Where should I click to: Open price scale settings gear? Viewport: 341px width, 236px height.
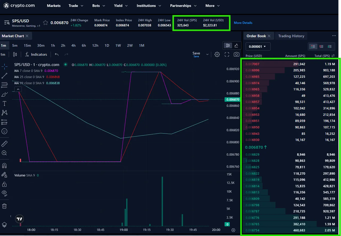tap(233, 230)
